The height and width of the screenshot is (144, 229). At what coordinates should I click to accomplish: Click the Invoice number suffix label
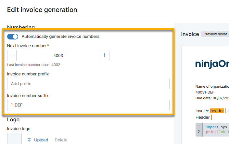point(28,95)
